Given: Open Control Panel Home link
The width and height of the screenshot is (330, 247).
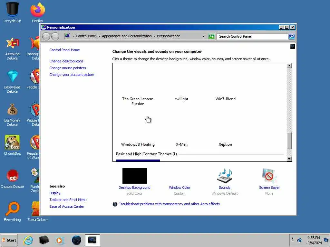Looking at the screenshot, I should 64,50.
